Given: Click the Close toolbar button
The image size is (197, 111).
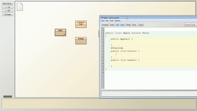Looking at the screenshot, I should [141, 25].
